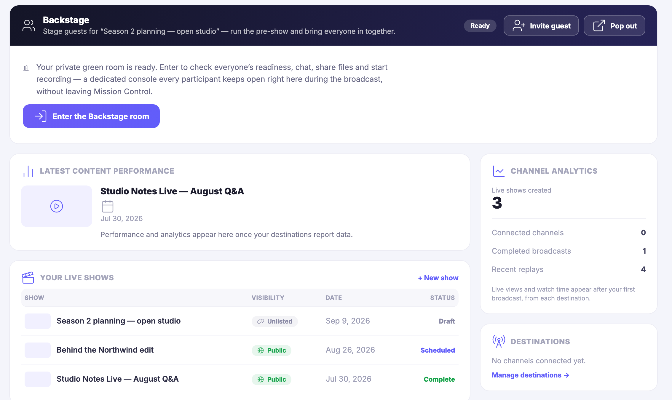Click the bar chart icon beside Latest Content Performance

coord(28,171)
